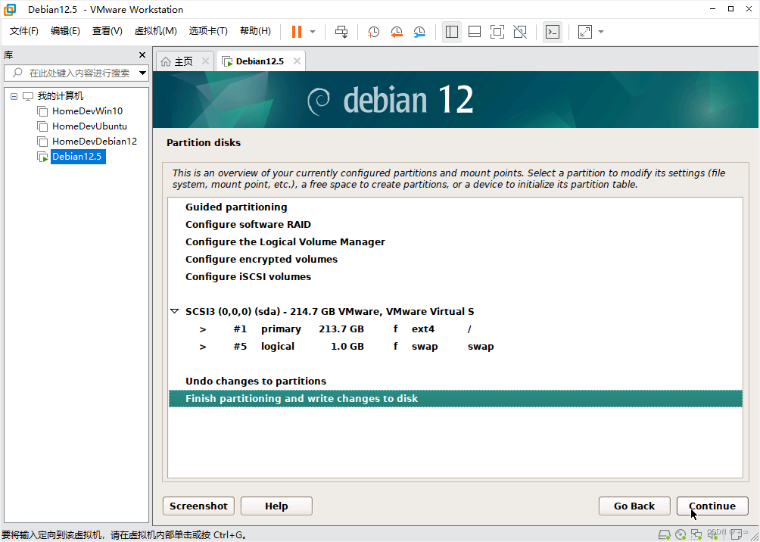
Task: Click the network adapter status icon
Action: [x=697, y=535]
